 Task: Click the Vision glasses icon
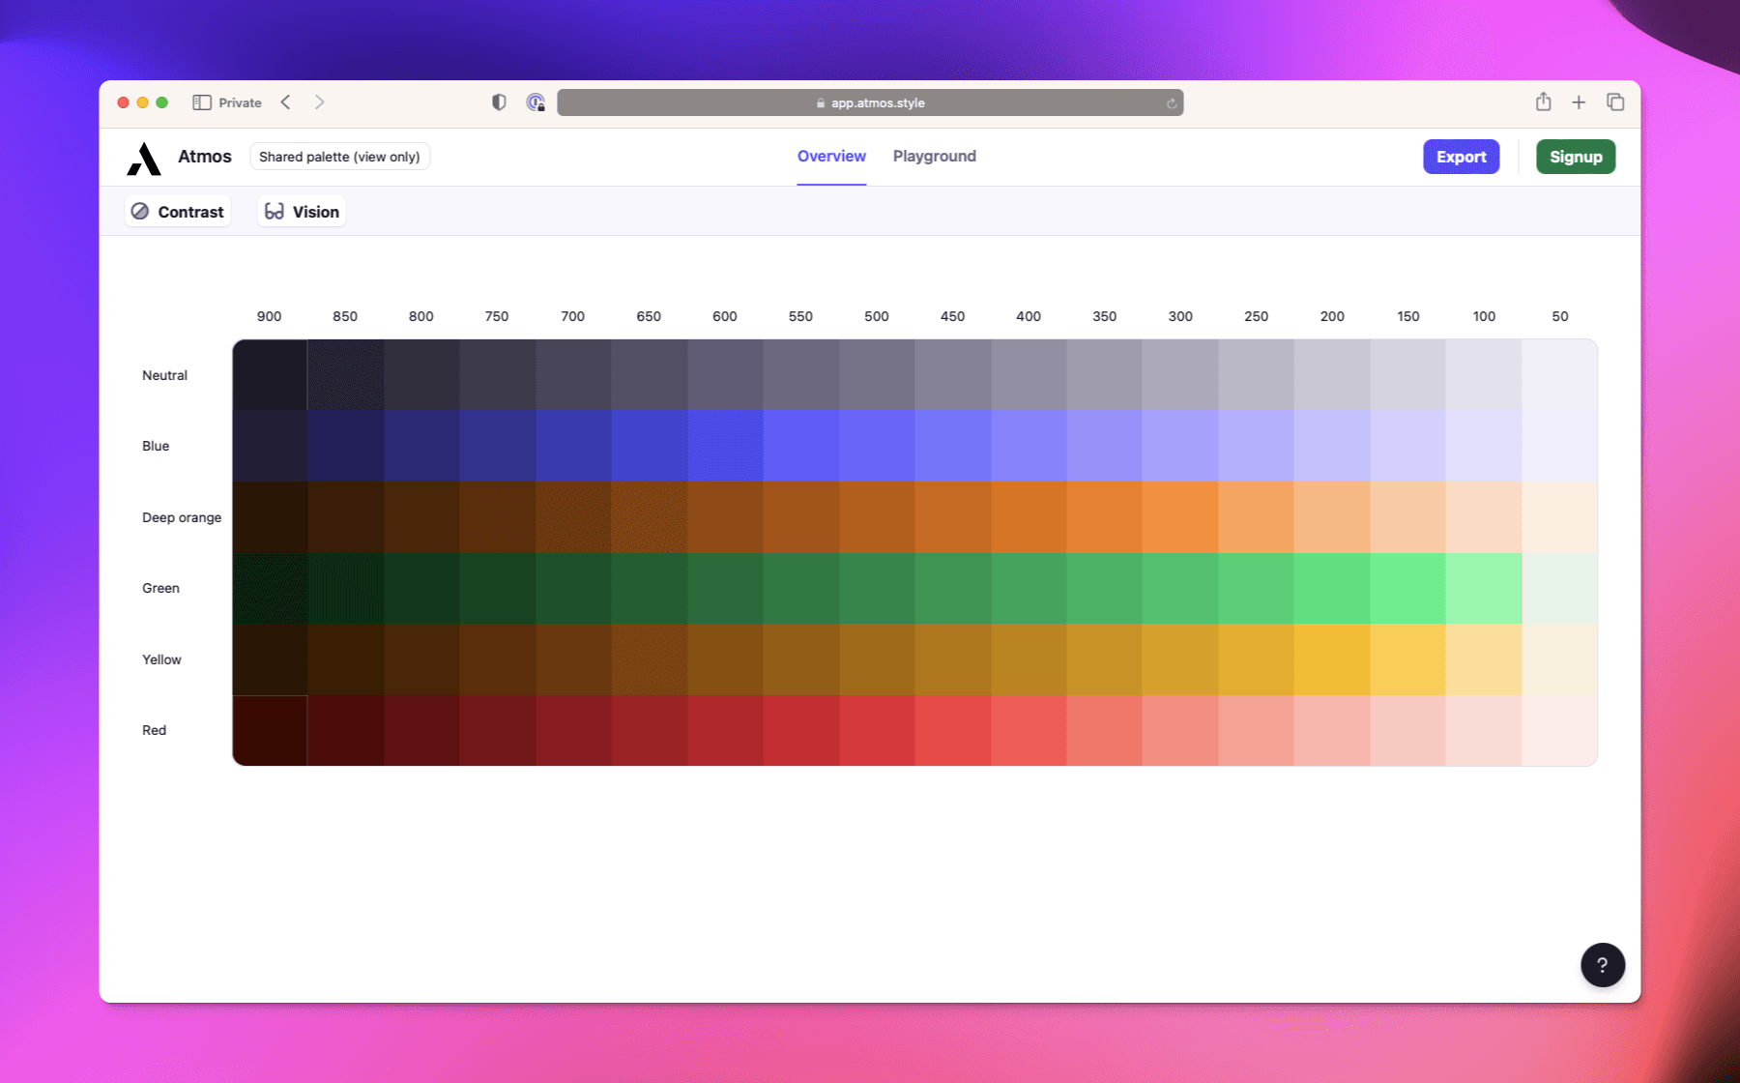tap(275, 211)
